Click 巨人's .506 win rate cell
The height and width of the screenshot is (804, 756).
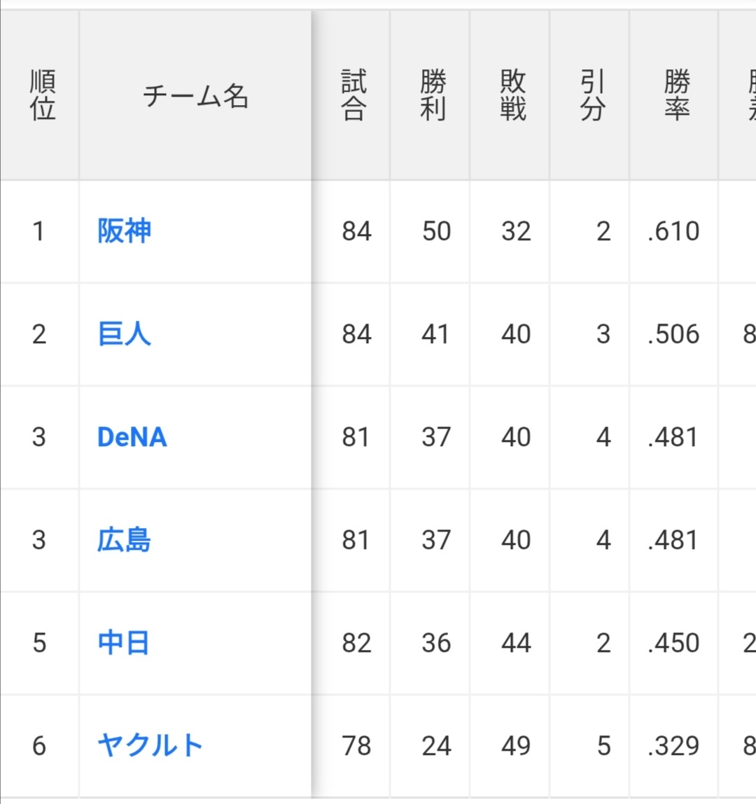pyautogui.click(x=673, y=334)
